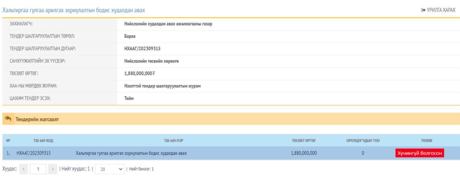Select НХААГ/202309315 code in the table row
460x178 pixels.
[x=34, y=153]
